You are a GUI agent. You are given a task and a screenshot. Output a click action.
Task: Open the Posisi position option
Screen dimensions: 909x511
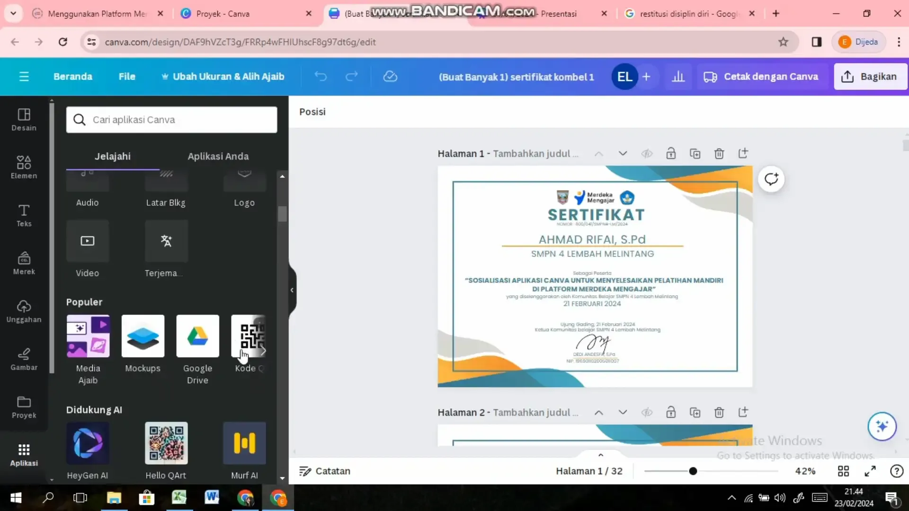(312, 112)
